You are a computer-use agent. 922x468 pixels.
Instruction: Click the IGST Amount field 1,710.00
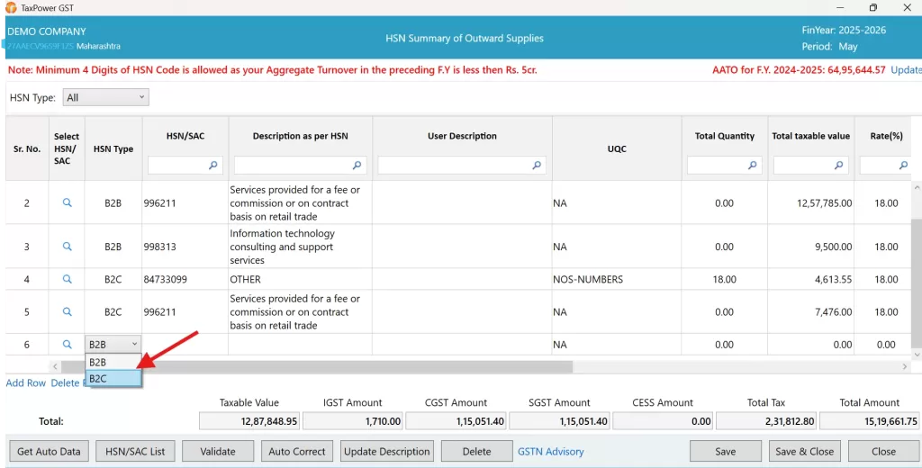coord(352,421)
